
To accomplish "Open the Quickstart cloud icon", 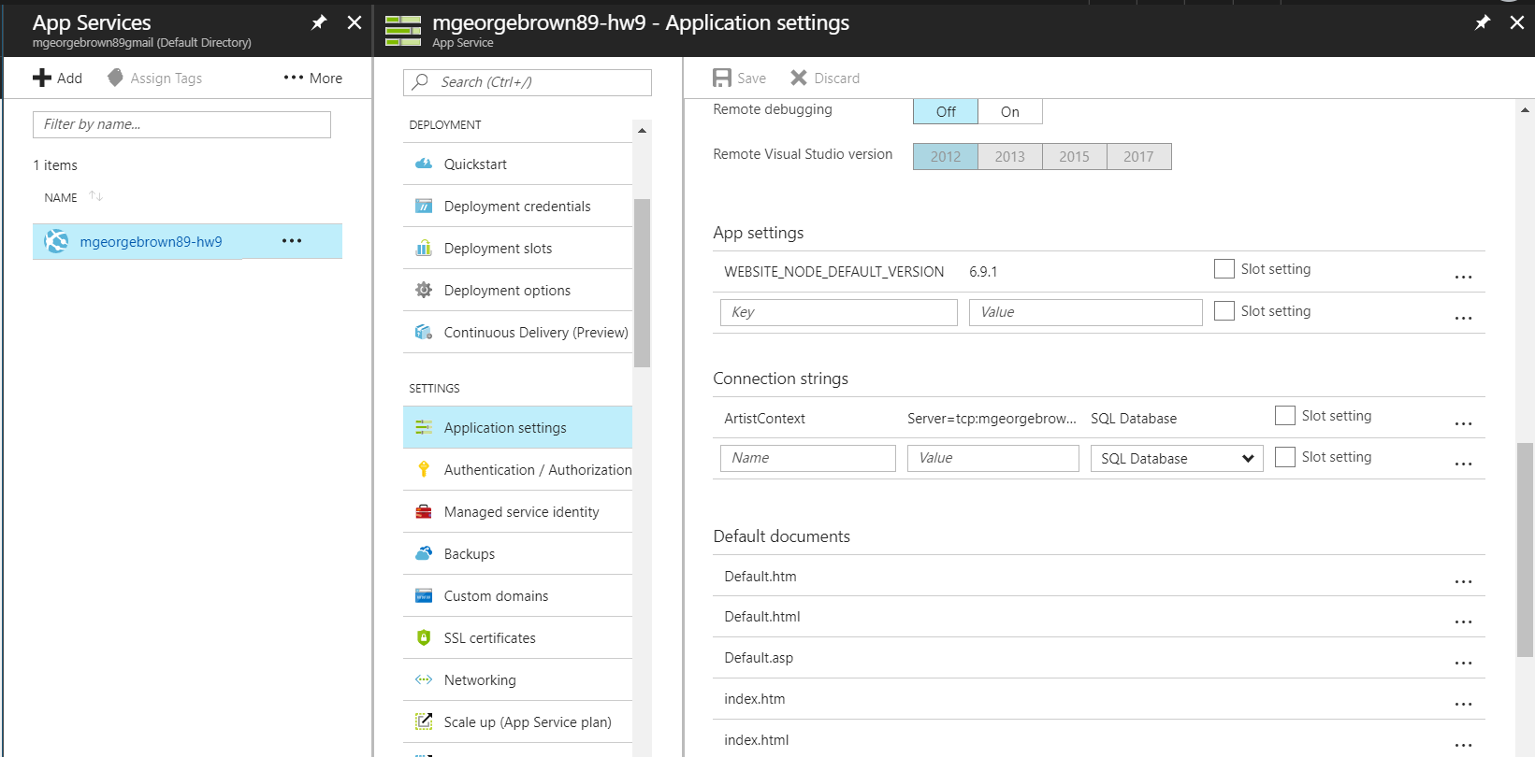I will (x=424, y=164).
